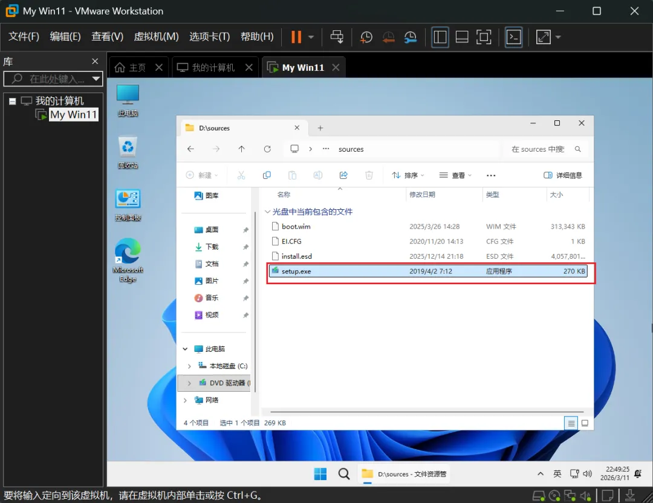653x503 pixels.
Task: Open the library search dropdown arrow
Action: point(96,79)
